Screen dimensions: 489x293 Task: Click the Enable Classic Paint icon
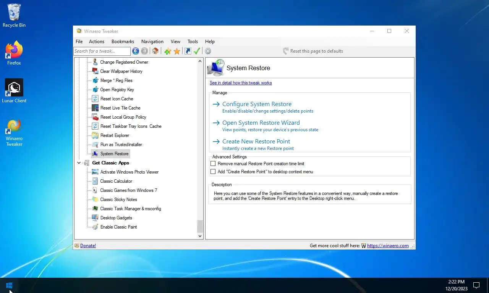point(95,227)
